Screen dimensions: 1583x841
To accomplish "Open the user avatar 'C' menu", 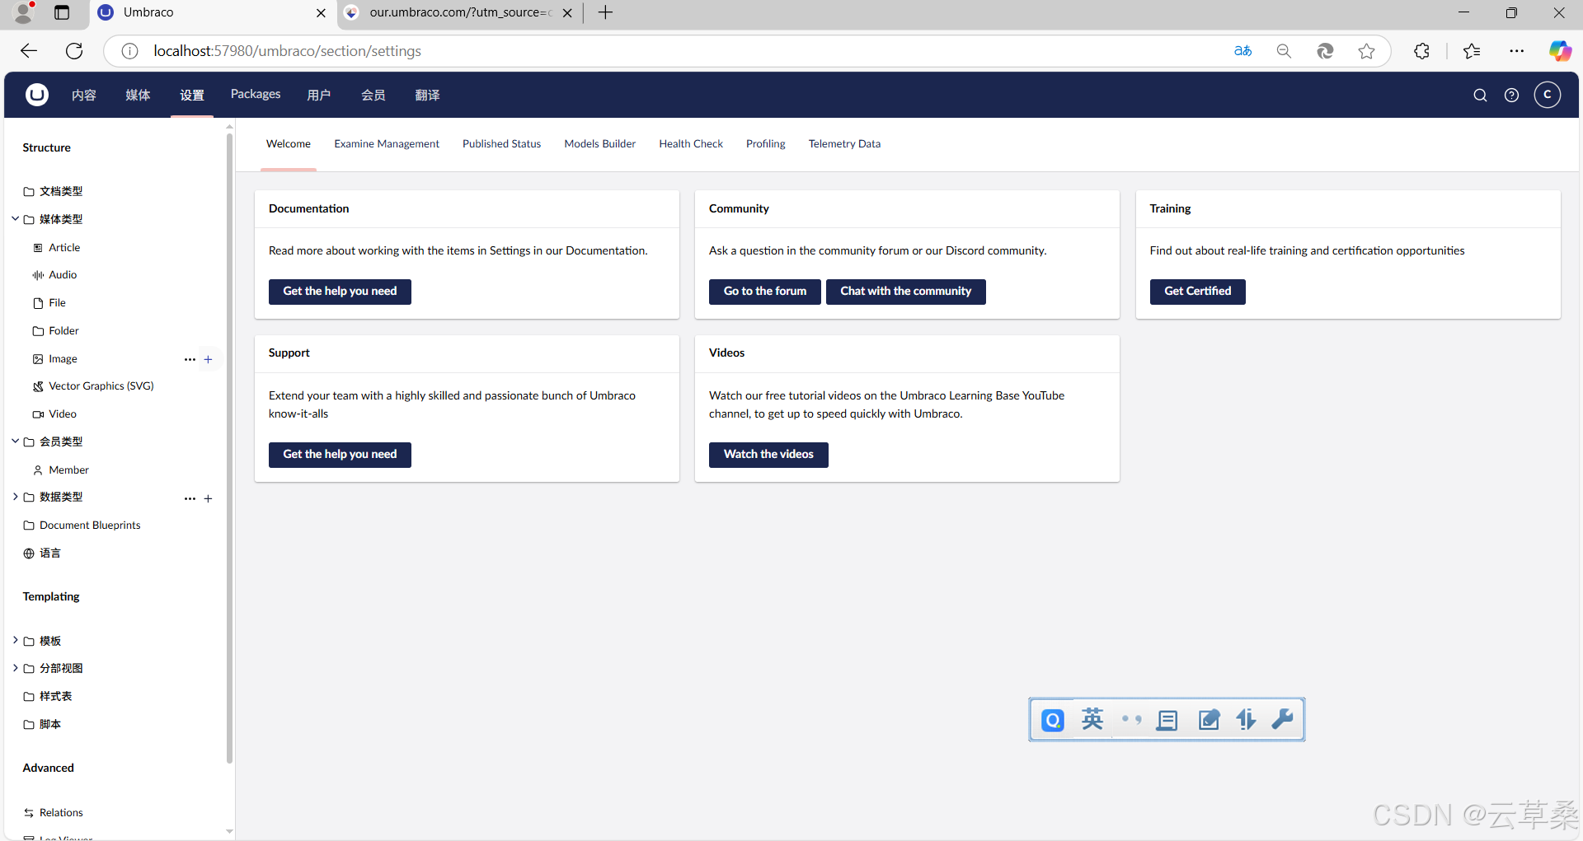I will click(1548, 95).
